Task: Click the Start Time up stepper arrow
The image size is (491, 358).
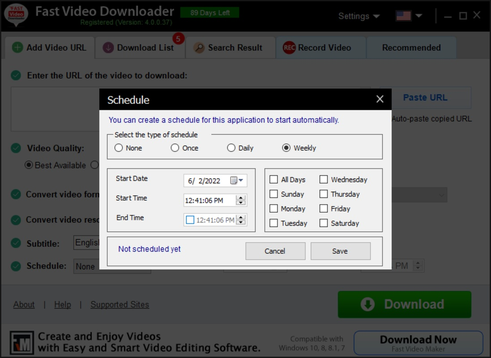Action: pyautogui.click(x=240, y=198)
